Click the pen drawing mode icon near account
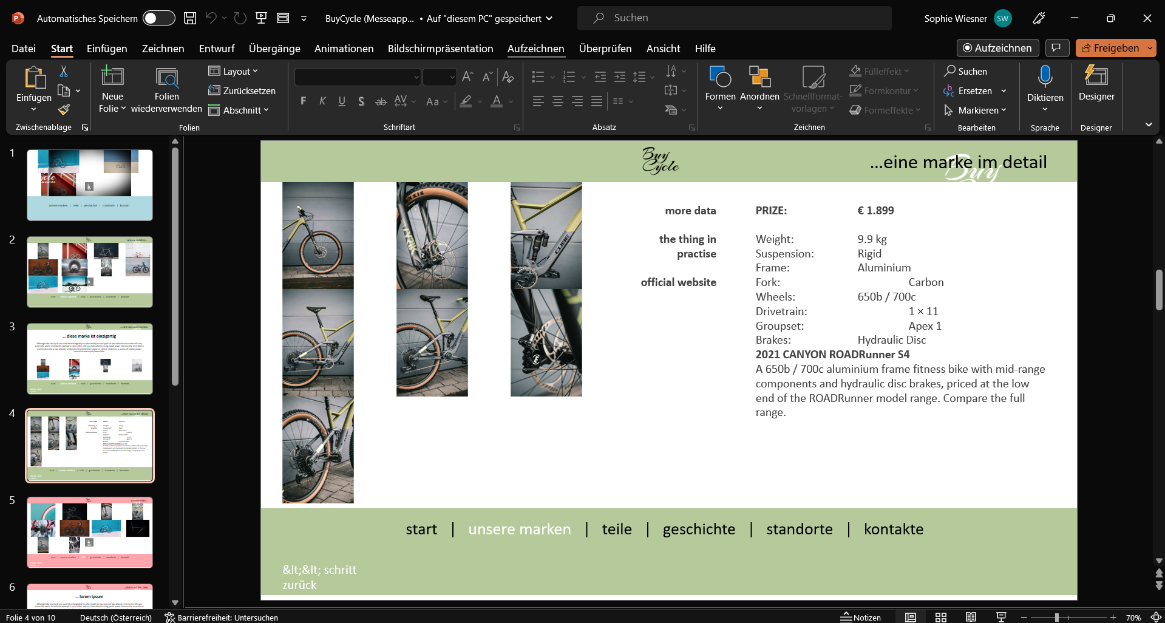 coord(1039,18)
